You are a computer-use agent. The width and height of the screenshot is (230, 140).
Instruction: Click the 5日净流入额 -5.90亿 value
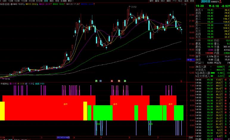click(221, 73)
